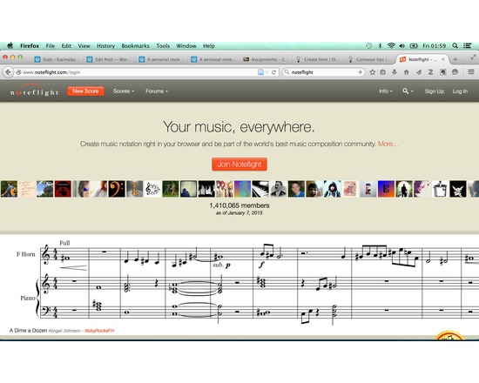The width and height of the screenshot is (479, 383).
Task: Expand the Forums dropdown menu
Action: [x=157, y=91]
